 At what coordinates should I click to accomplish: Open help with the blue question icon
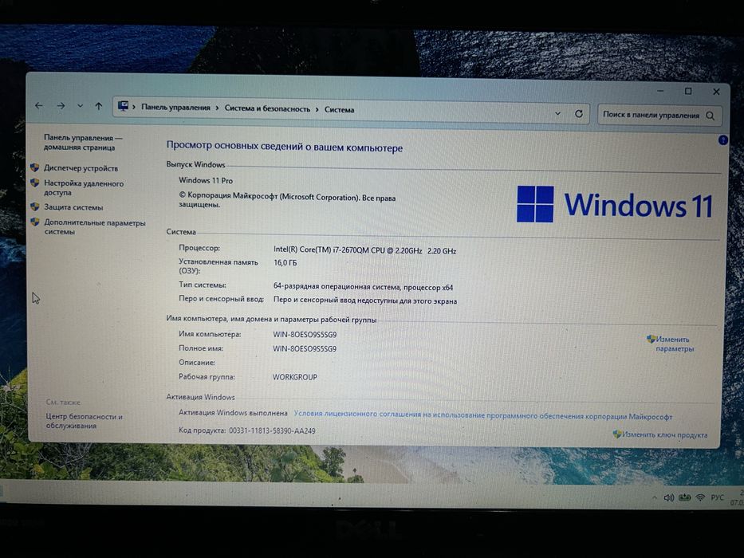click(722, 140)
